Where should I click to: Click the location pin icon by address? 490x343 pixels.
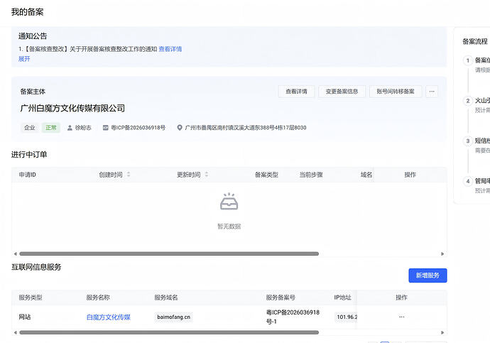180,127
